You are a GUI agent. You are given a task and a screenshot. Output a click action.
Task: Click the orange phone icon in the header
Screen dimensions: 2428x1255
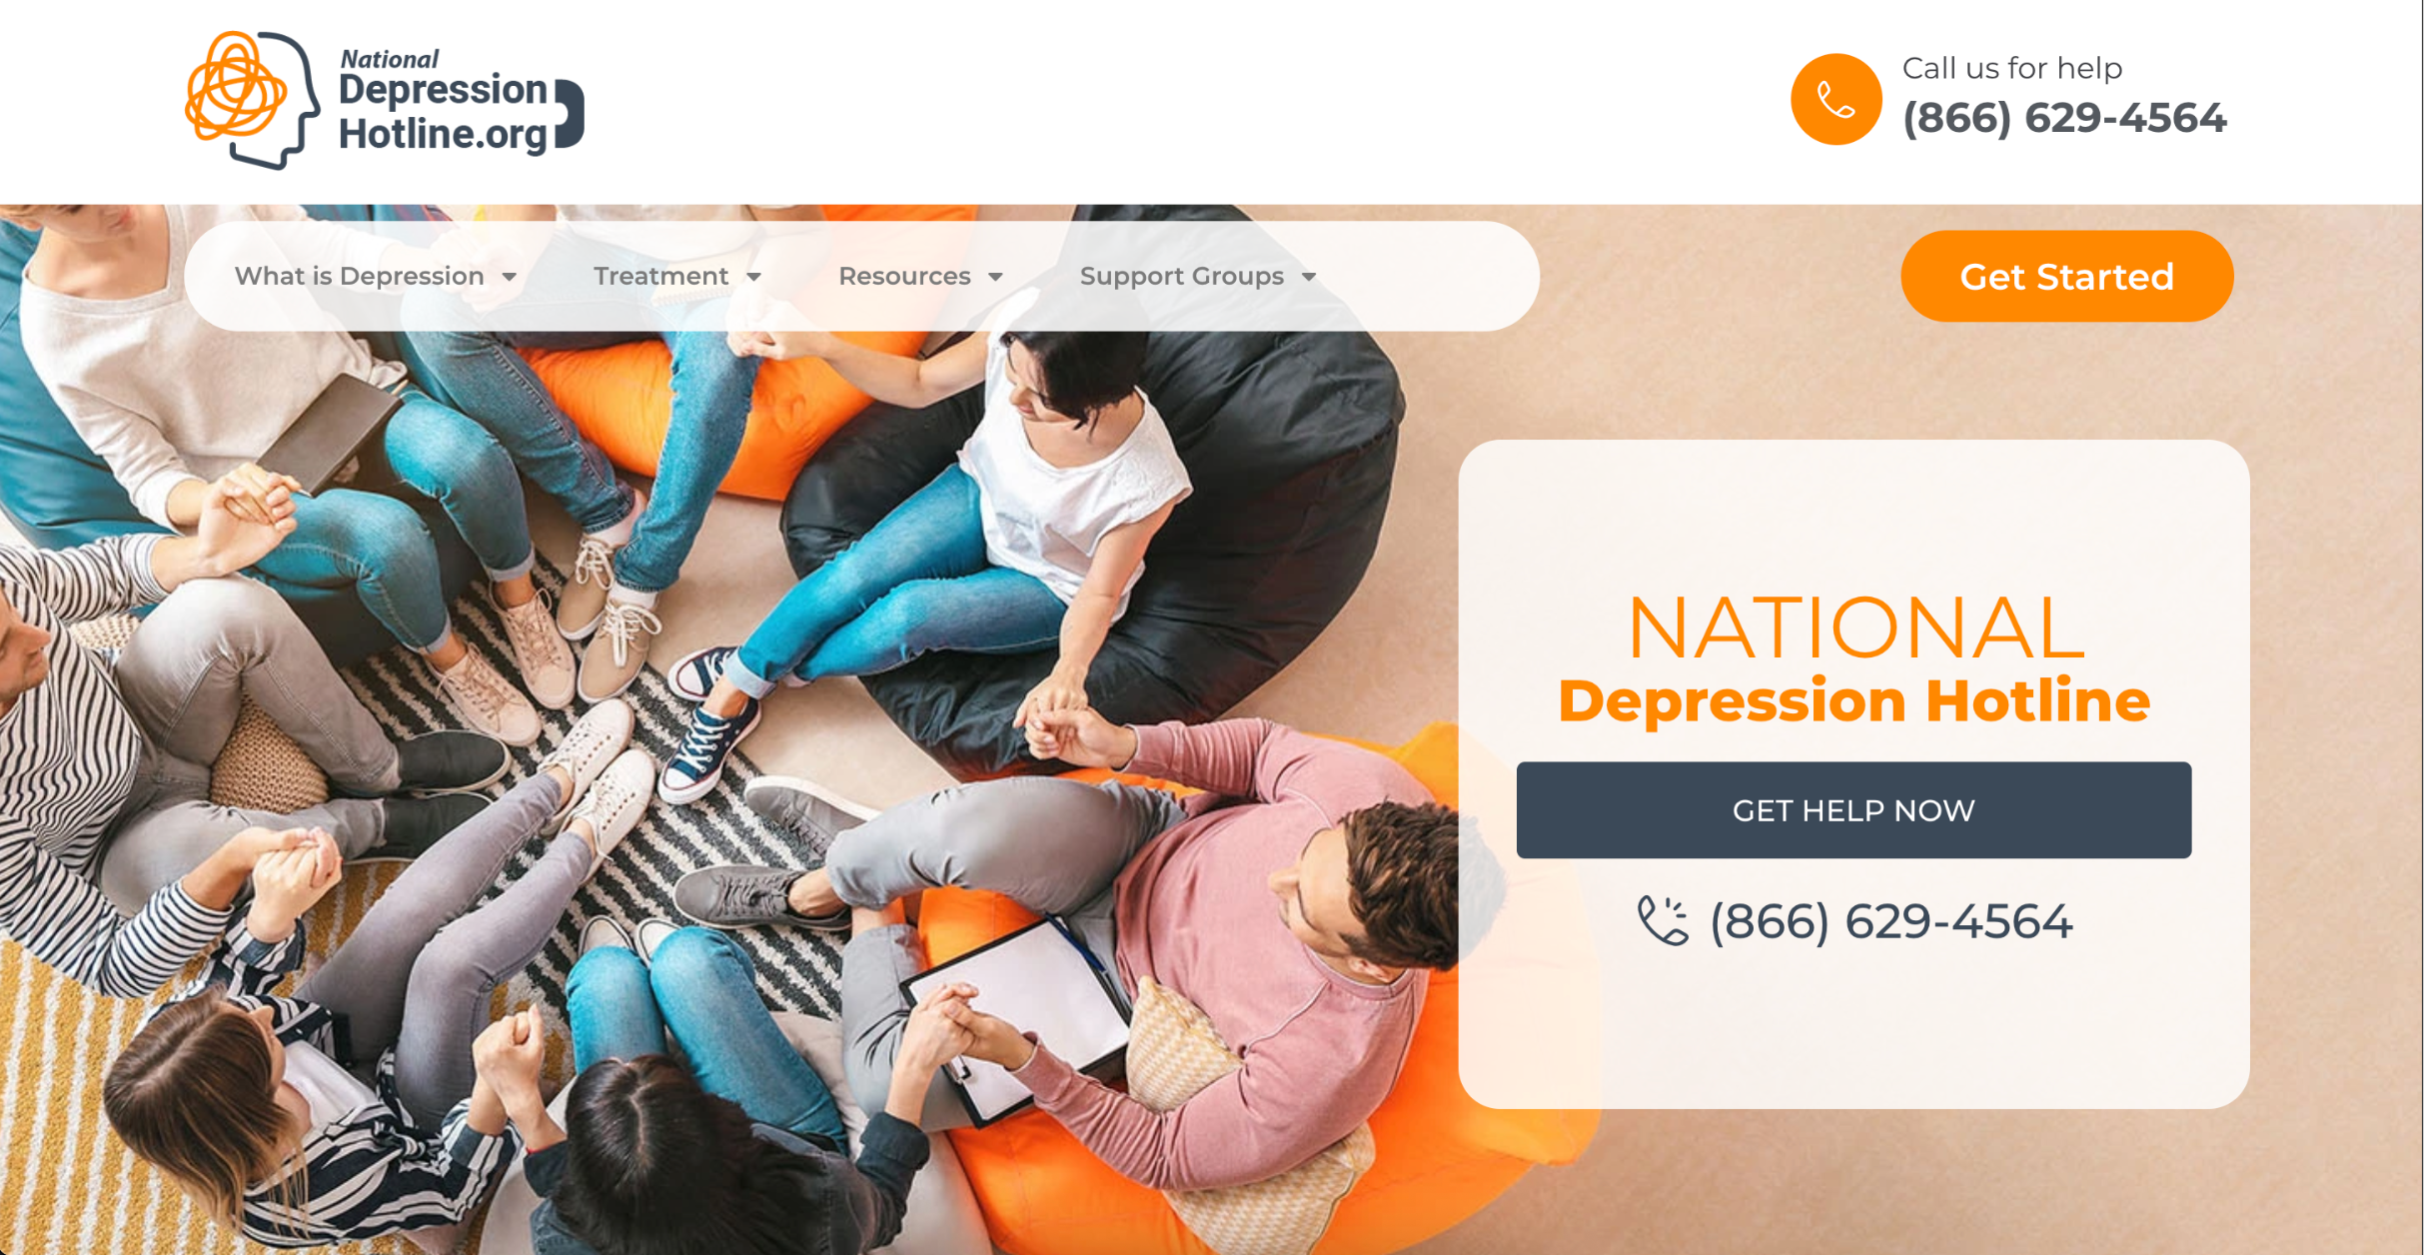pos(1835,99)
